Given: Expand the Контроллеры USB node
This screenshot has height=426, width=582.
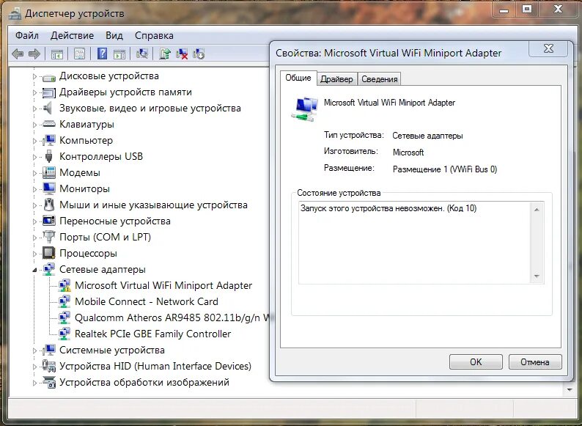Looking at the screenshot, I should pos(34,157).
